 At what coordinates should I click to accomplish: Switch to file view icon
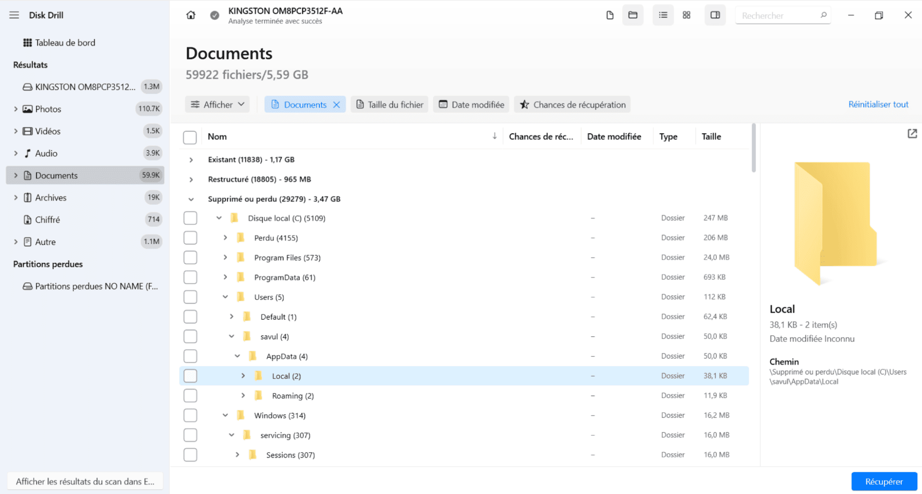tap(610, 15)
